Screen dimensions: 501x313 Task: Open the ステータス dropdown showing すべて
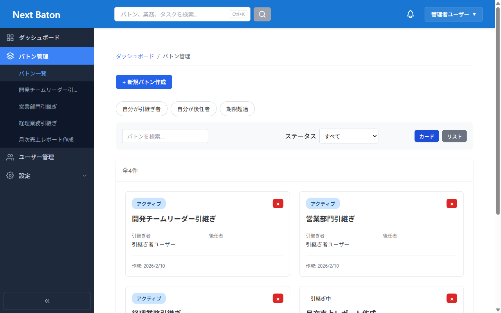349,136
